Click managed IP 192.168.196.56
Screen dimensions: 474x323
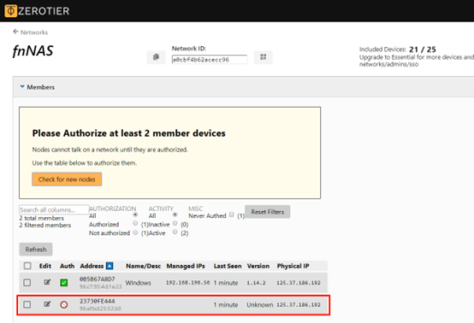187,283
